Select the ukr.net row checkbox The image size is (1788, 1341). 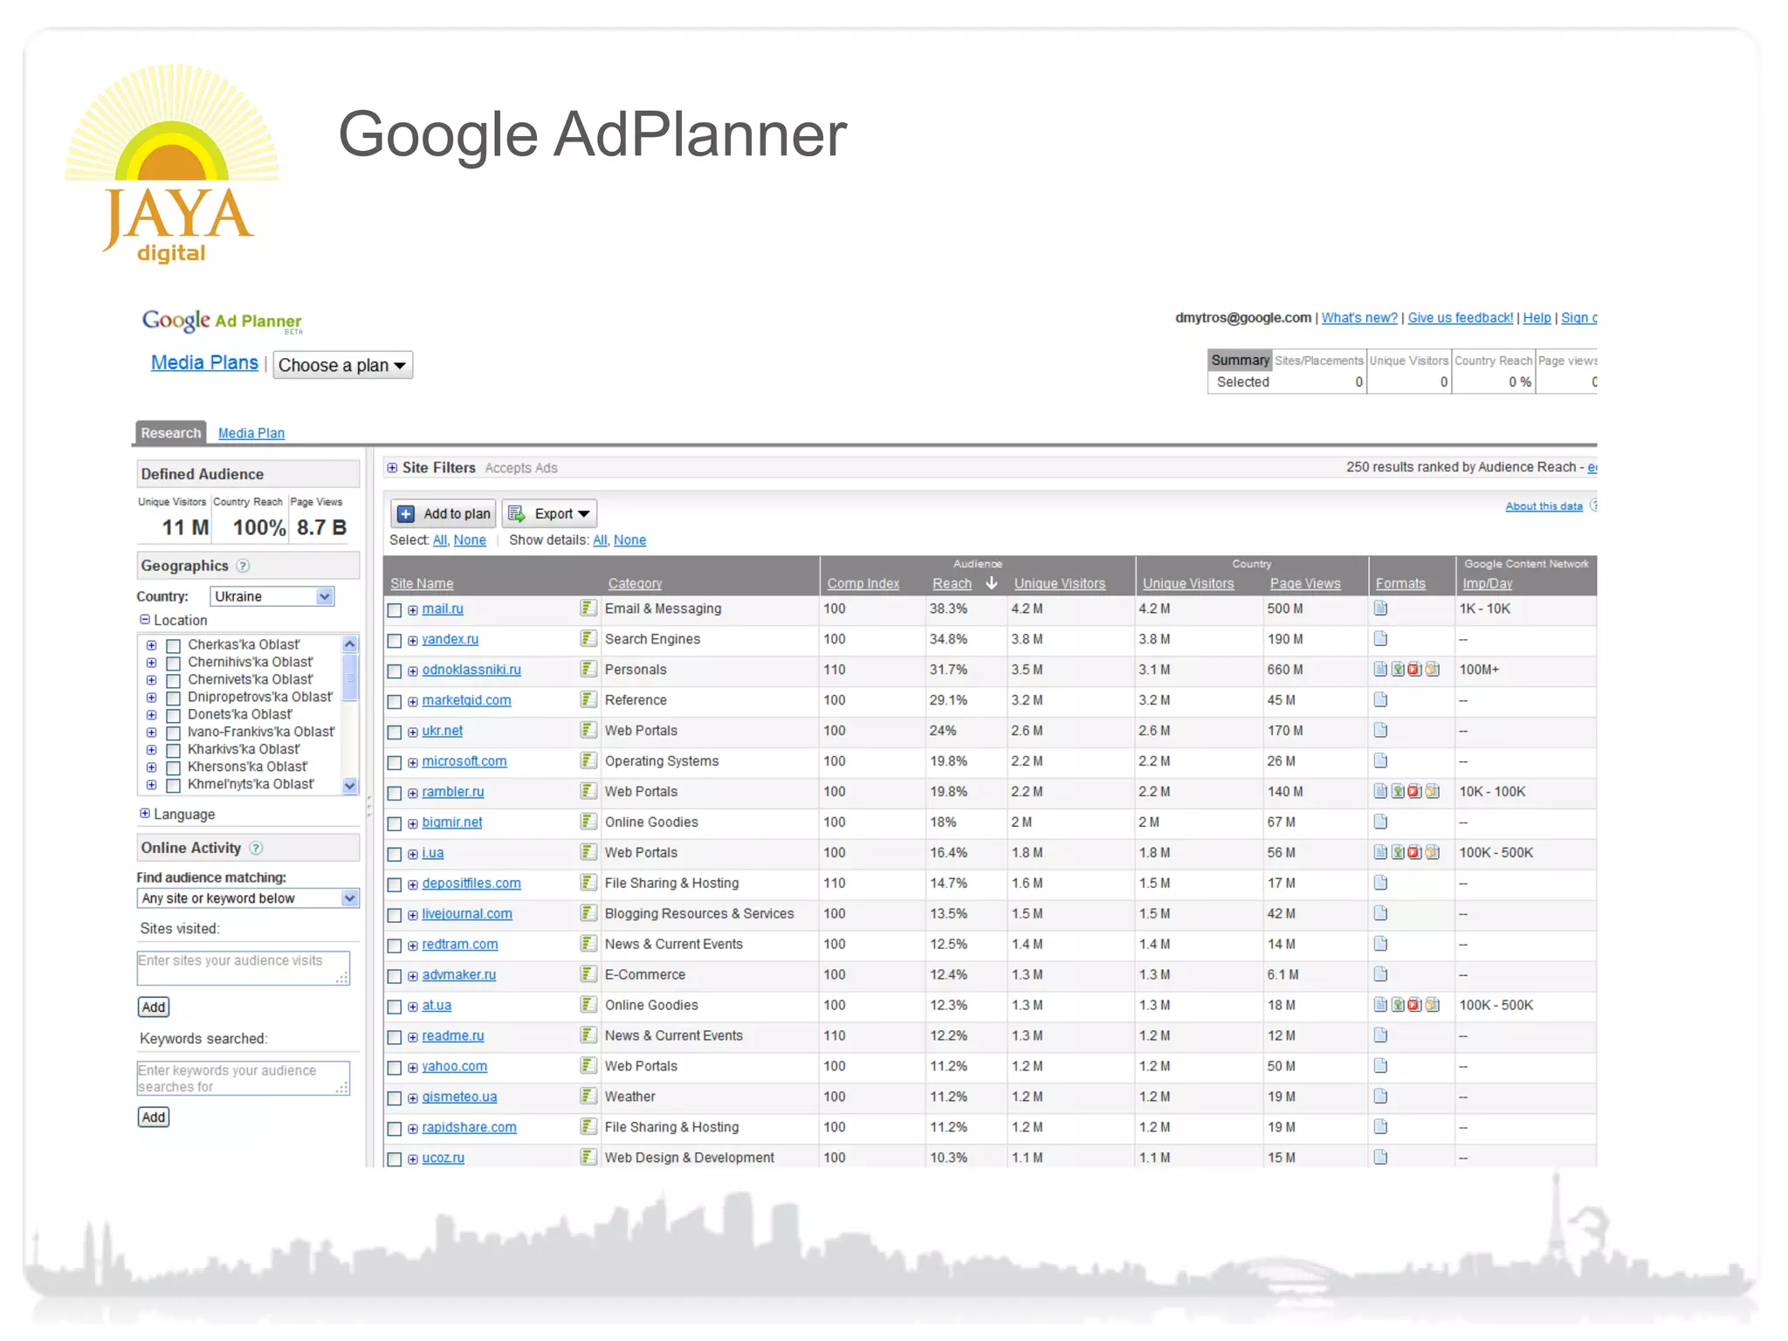[395, 732]
